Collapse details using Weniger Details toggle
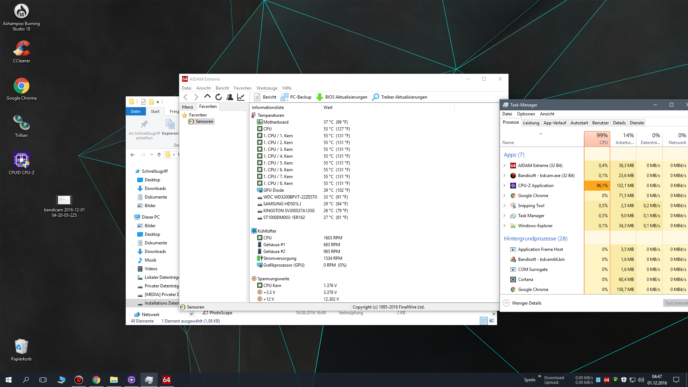The width and height of the screenshot is (688, 387). 522,303
